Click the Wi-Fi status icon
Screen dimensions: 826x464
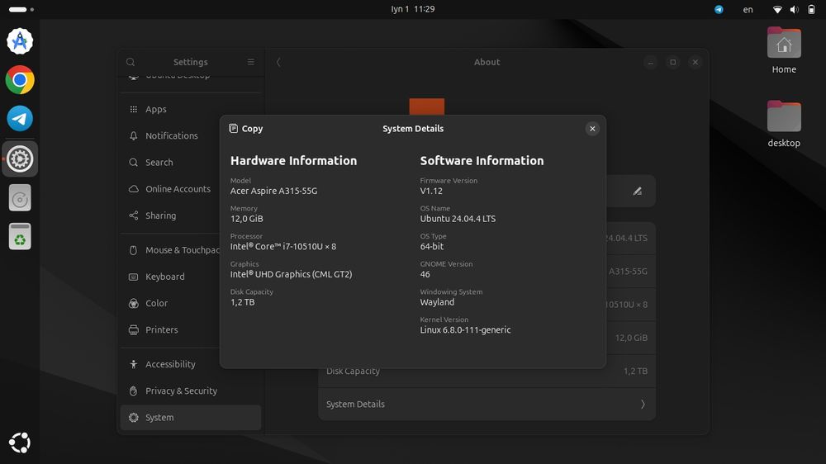click(x=777, y=9)
